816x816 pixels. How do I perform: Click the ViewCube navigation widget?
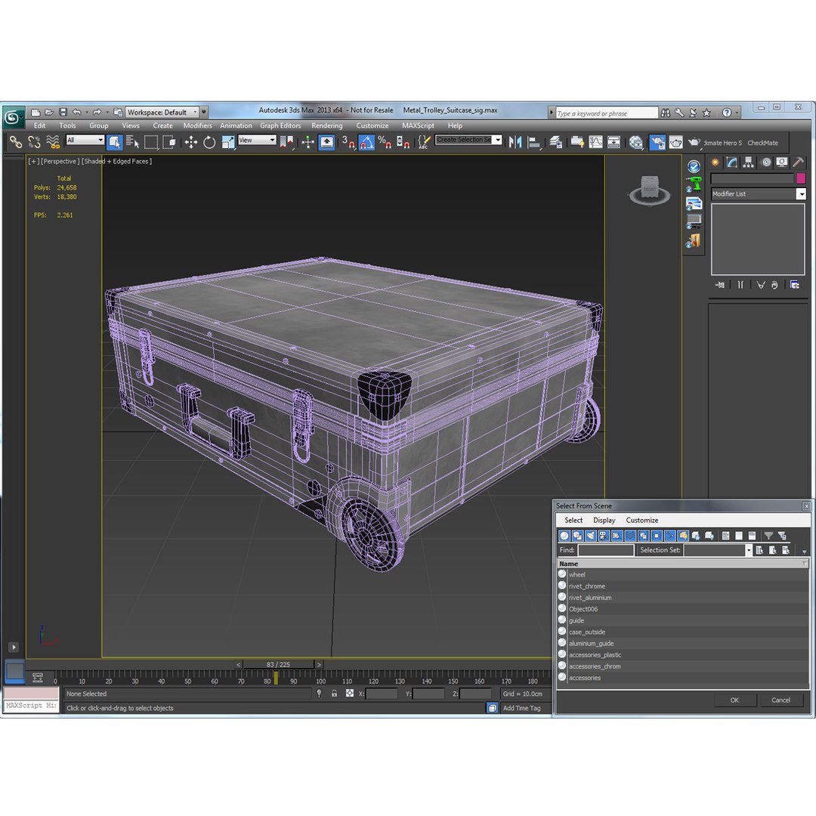(x=650, y=190)
